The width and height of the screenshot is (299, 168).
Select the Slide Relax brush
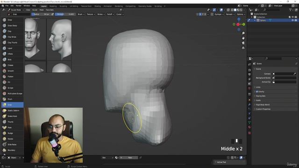point(13,145)
